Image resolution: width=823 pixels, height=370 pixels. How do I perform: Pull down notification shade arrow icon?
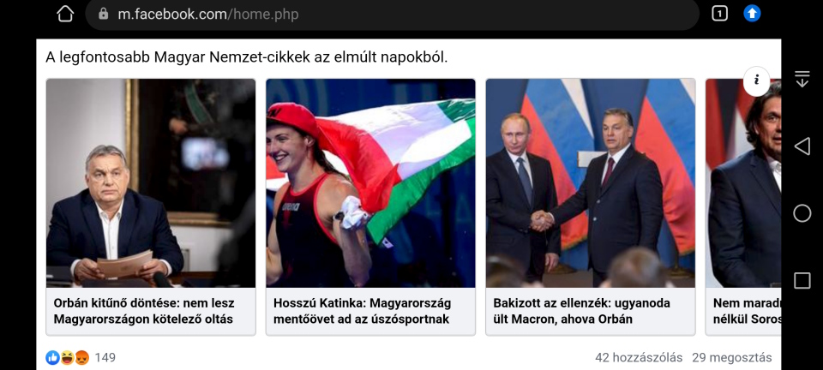tap(802, 79)
